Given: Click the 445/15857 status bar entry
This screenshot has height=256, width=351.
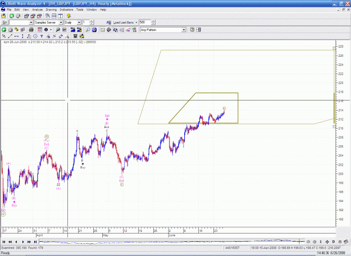Looking at the screenshot, I should click(233, 248).
